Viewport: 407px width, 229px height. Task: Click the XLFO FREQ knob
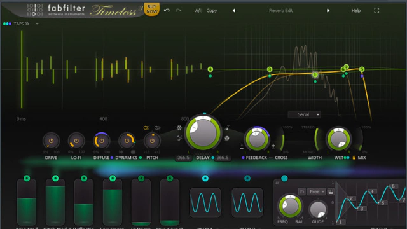coord(290,206)
